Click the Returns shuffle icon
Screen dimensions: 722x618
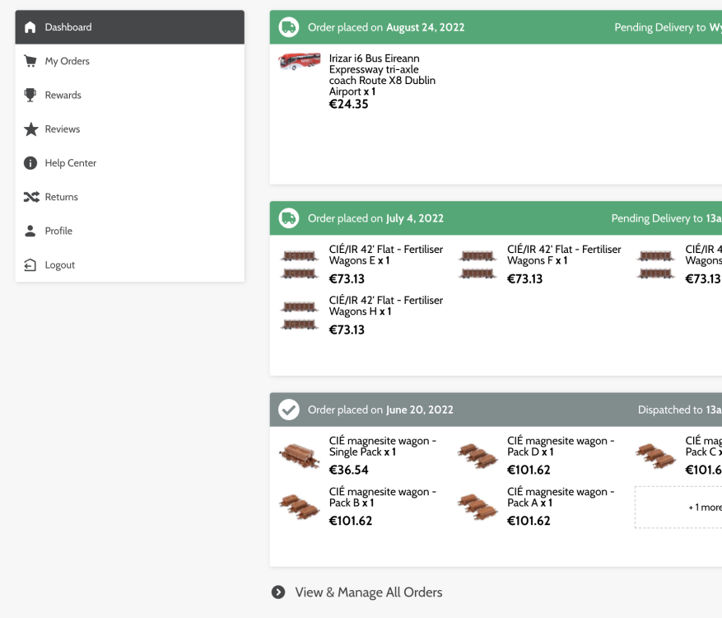pyautogui.click(x=30, y=197)
